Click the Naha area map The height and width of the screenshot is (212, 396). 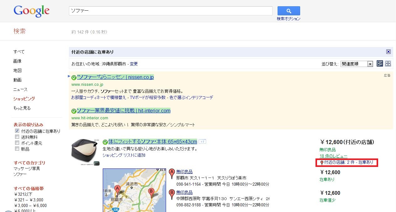[x=134, y=190]
